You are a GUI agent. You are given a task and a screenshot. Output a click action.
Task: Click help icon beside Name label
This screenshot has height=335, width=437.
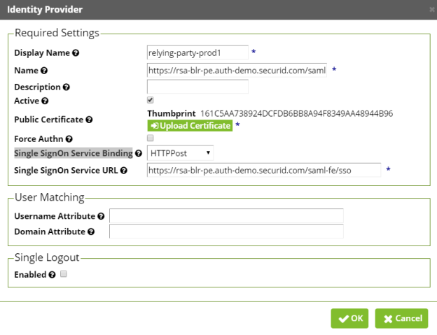(x=44, y=71)
